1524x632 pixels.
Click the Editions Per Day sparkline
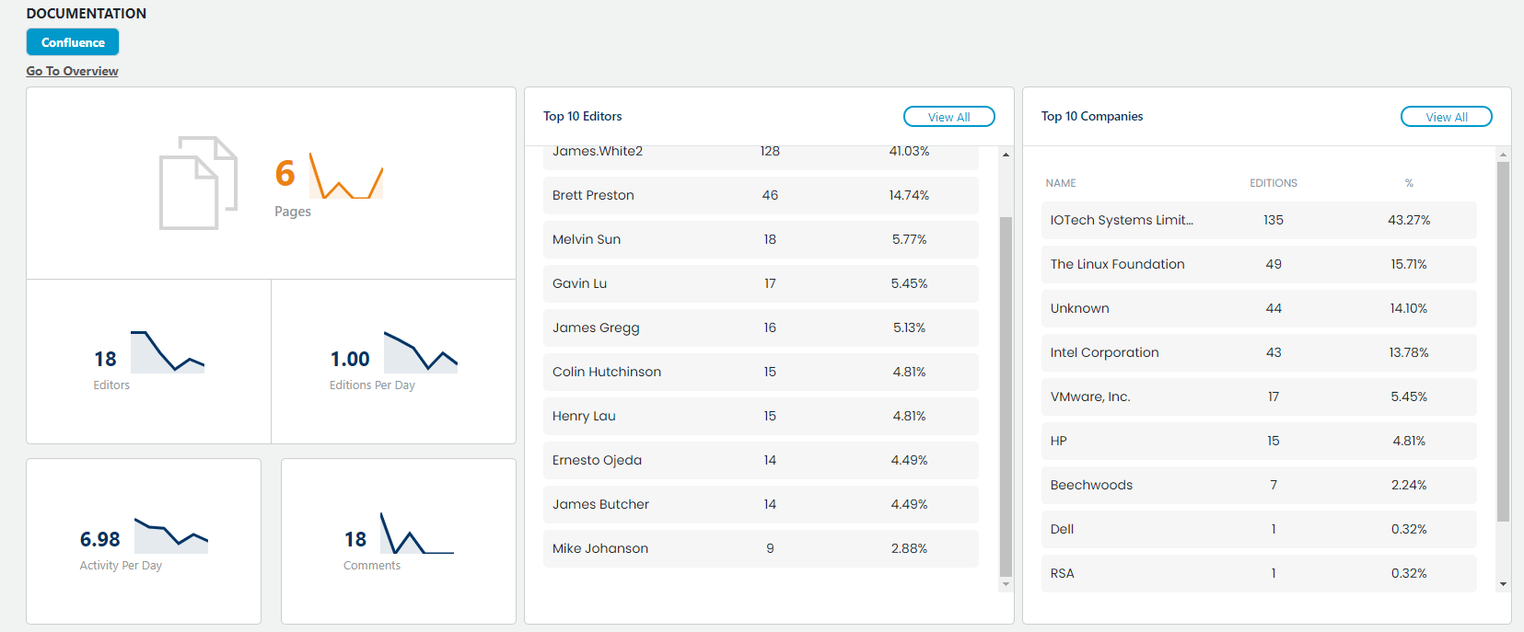420,351
